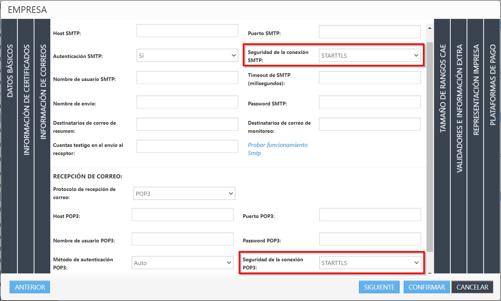This screenshot has width=501, height=301.
Task: Expand the Autenticación SMTP dropdown
Action: coord(187,56)
